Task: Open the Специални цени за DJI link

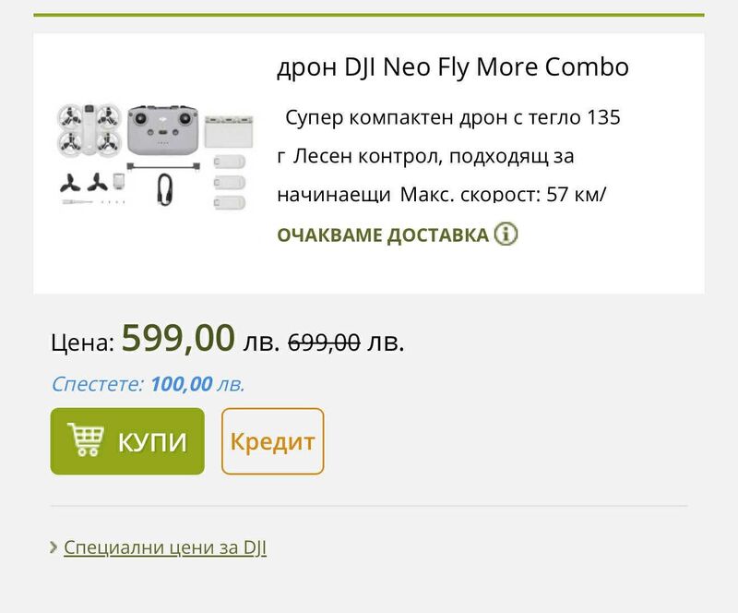Action: point(165,547)
